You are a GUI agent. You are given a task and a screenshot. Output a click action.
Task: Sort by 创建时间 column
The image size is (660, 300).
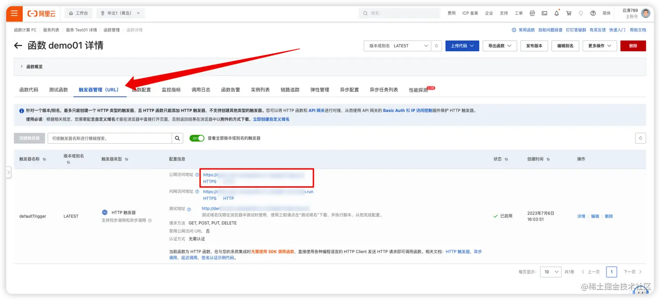(x=548, y=159)
